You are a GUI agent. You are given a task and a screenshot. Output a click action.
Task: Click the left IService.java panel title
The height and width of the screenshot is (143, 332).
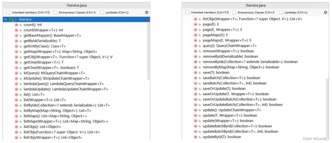[x=76, y=6]
